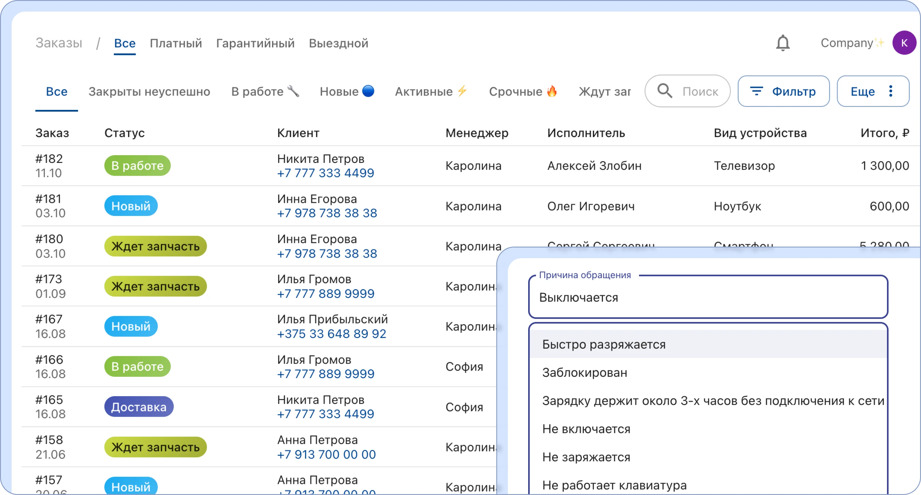This screenshot has width=921, height=495.
Task: Choose Заблокирован from the dropdown list
Action: point(708,373)
